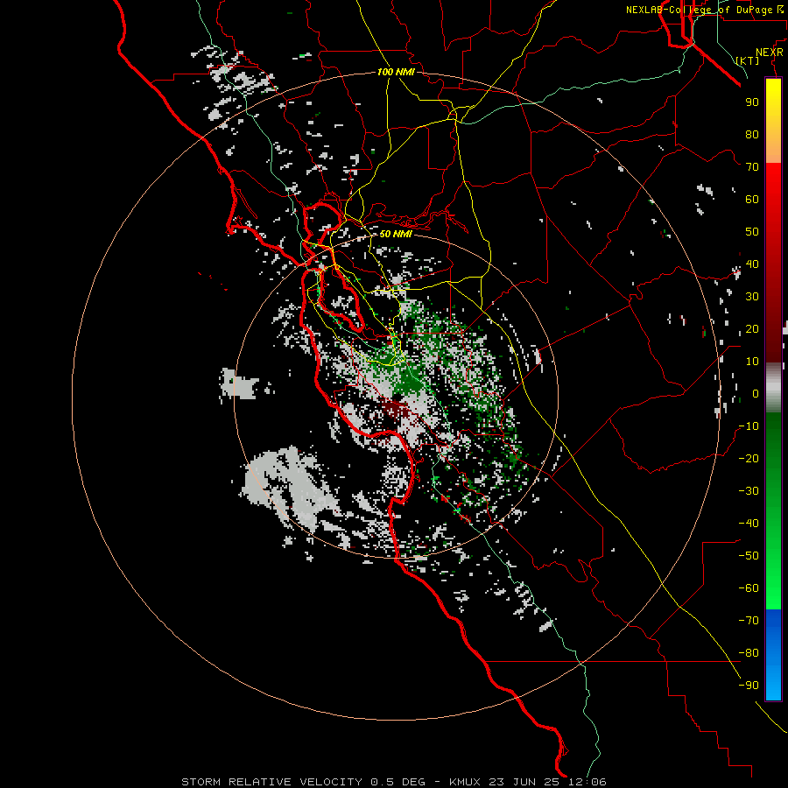Click the "-60" value on velocity scale
This screenshot has width=788, height=788.
(749, 588)
